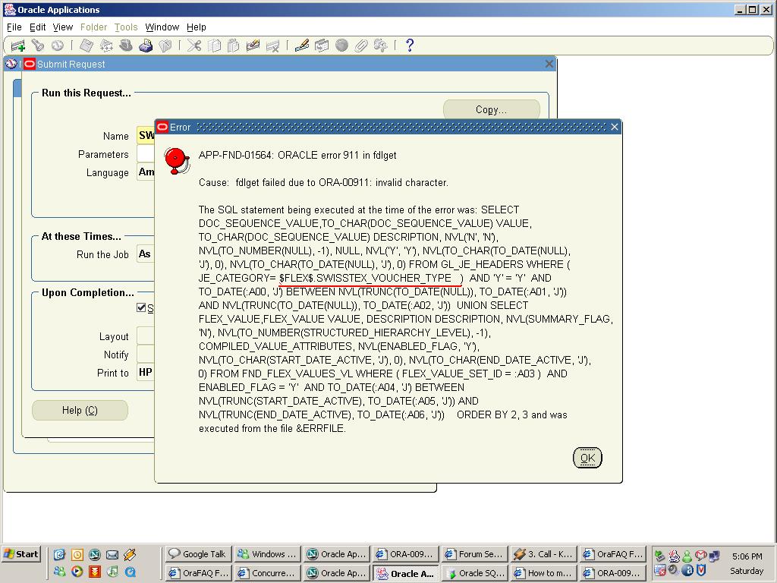Click the Parameters input field

[146, 153]
